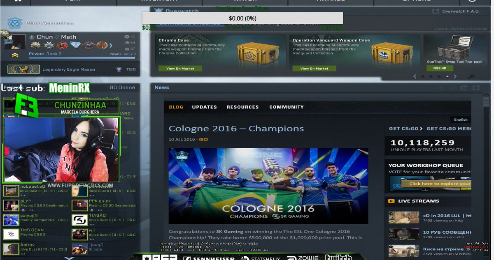Click the Chroma Case crate image

click(258, 53)
